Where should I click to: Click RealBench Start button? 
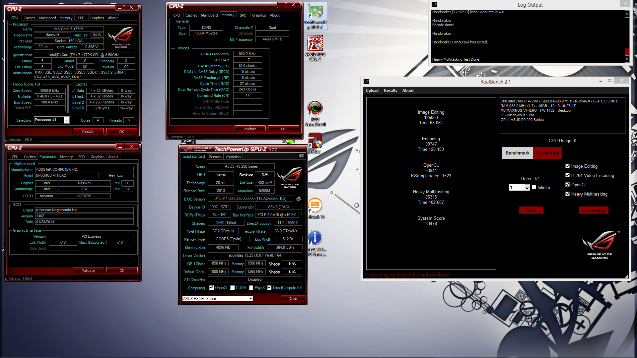point(531,210)
